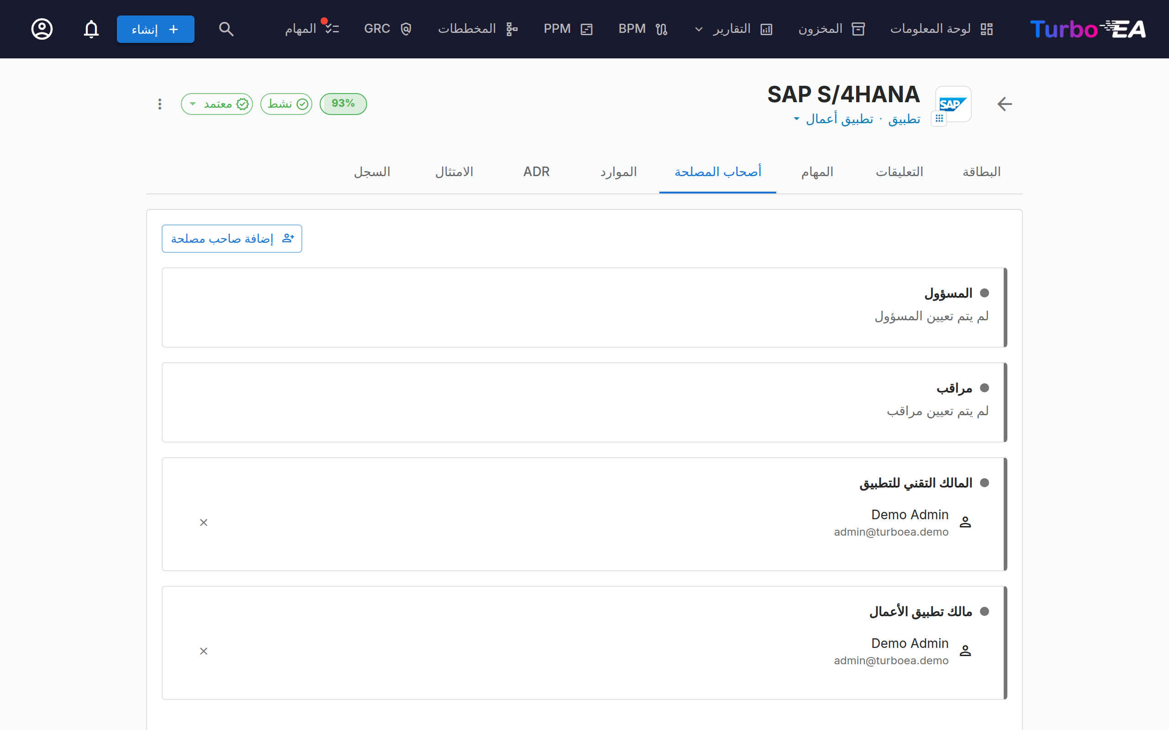Viewport: 1169px width, 730px height.
Task: Click إضافة صاحب مصلحة button
Action: (232, 239)
